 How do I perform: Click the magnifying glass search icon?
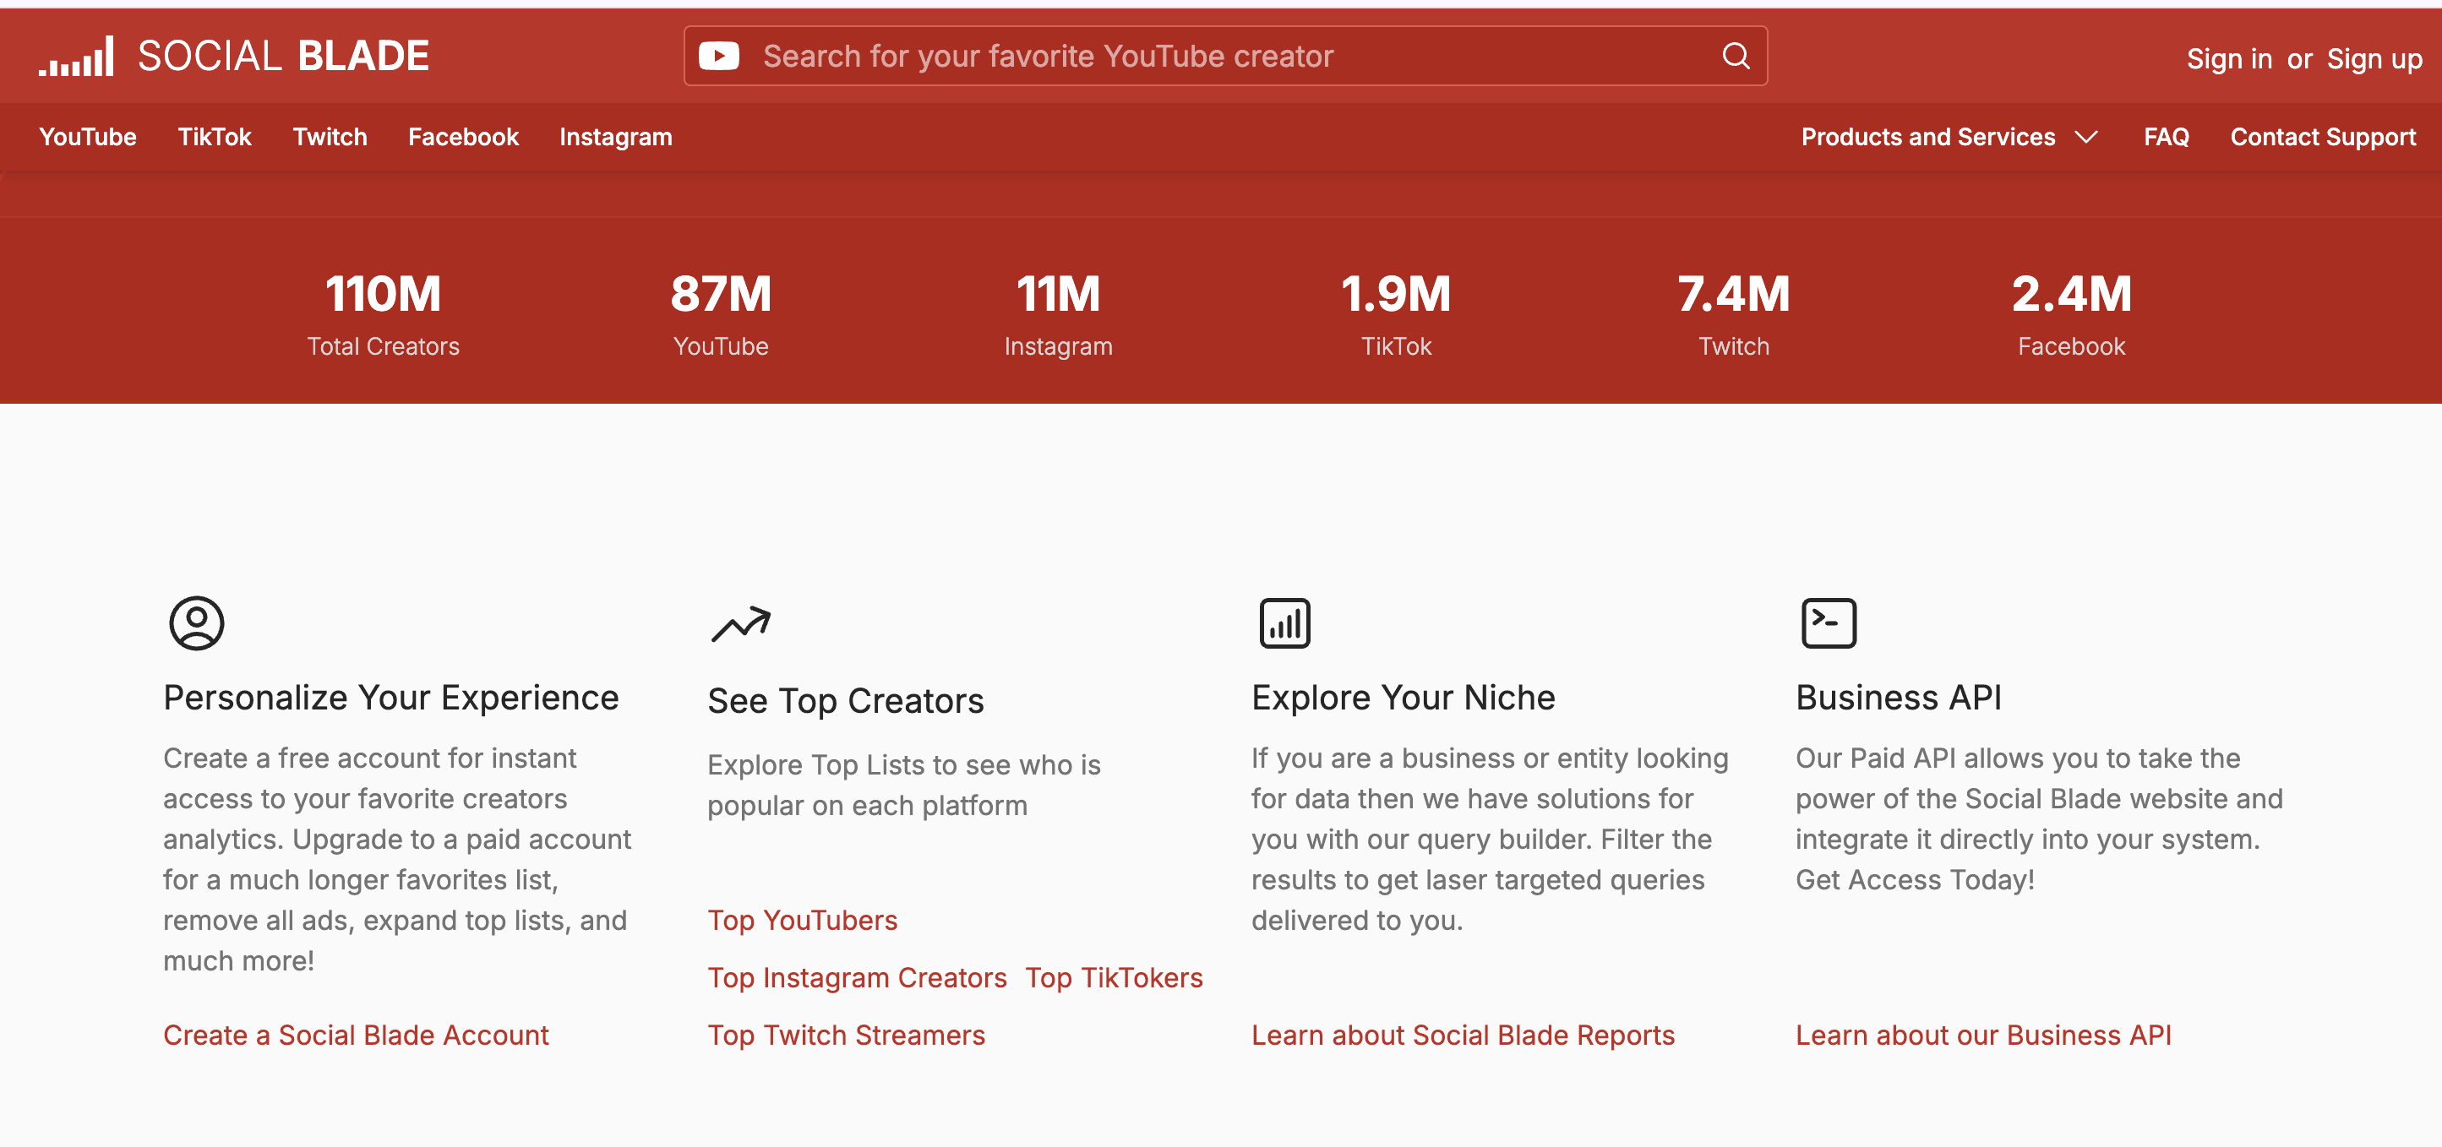click(1735, 57)
